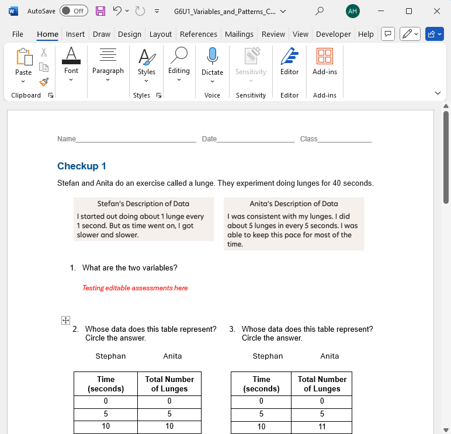Click the Cut scissors icon
The height and width of the screenshot is (434, 451).
coord(44,53)
